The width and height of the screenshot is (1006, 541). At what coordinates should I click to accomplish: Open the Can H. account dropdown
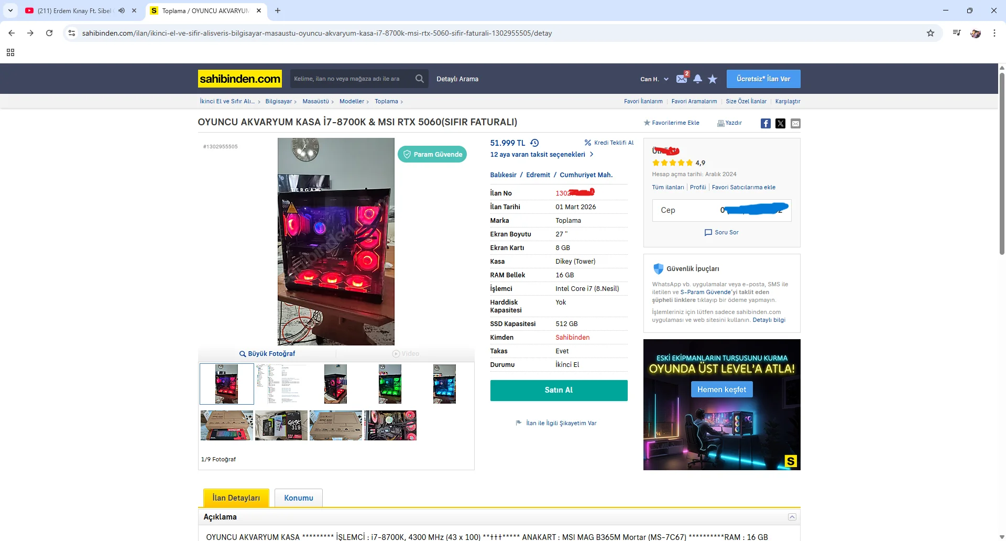pos(654,79)
